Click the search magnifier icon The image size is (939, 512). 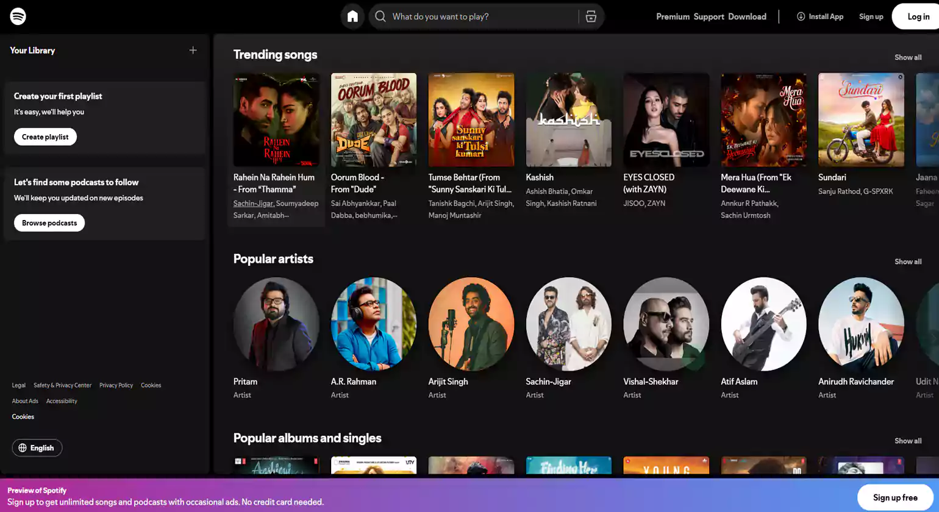(380, 16)
